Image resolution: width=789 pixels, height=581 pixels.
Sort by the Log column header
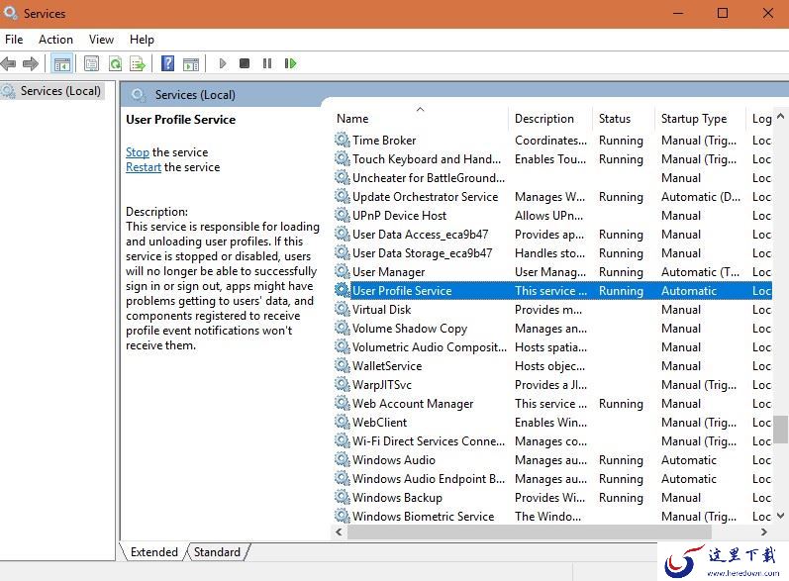point(761,119)
